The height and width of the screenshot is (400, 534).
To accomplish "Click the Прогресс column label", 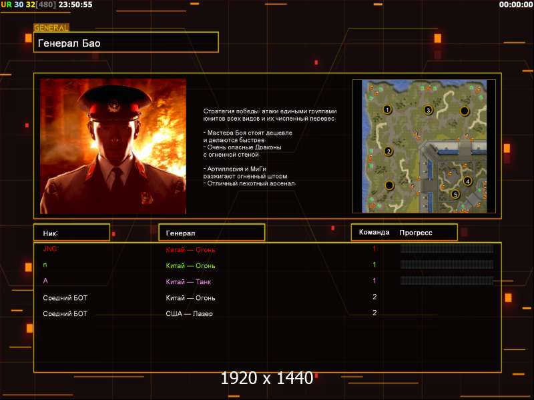I will point(416,233).
